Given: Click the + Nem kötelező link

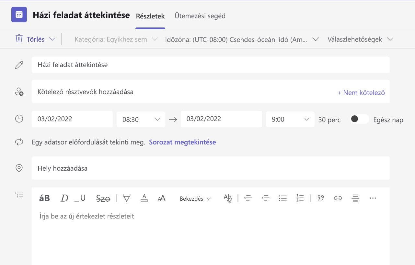Looking at the screenshot, I should [361, 93].
